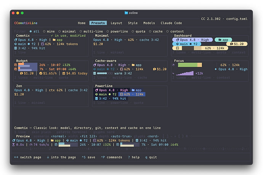
Task: Change the width <fit 123> selector
Action: tap(88, 136)
